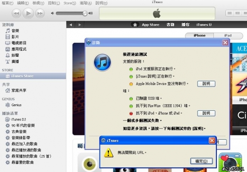This screenshot has width=247, height=172.
Task: Select the iPad segment button
Action: [x=228, y=35]
